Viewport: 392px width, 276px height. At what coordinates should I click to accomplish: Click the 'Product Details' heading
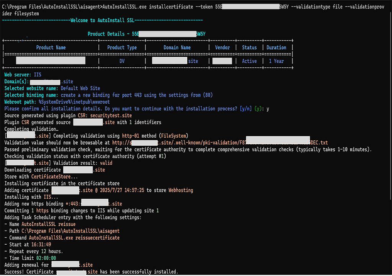[x=106, y=34]
